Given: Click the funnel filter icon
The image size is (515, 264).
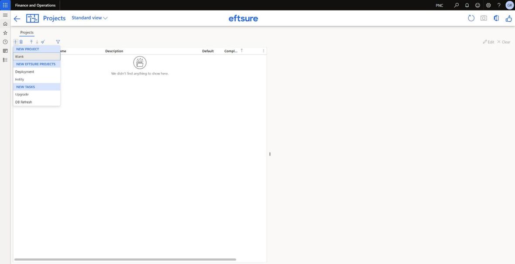Looking at the screenshot, I should pyautogui.click(x=58, y=42).
